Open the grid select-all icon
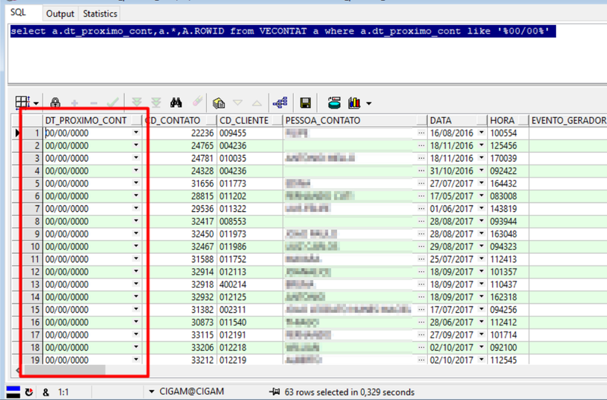607x400 pixels. [23, 103]
